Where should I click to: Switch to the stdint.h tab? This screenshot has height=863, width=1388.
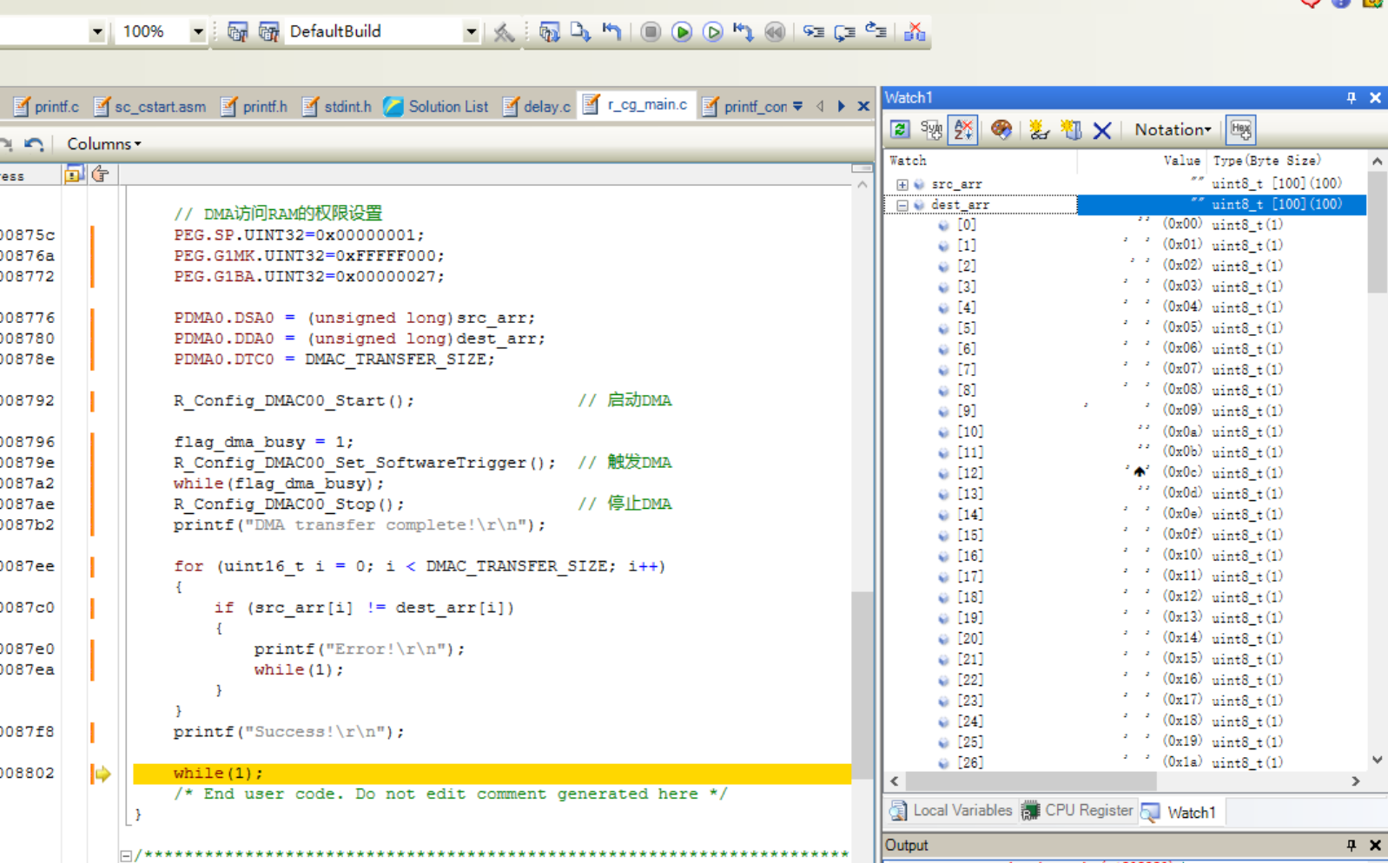(337, 107)
